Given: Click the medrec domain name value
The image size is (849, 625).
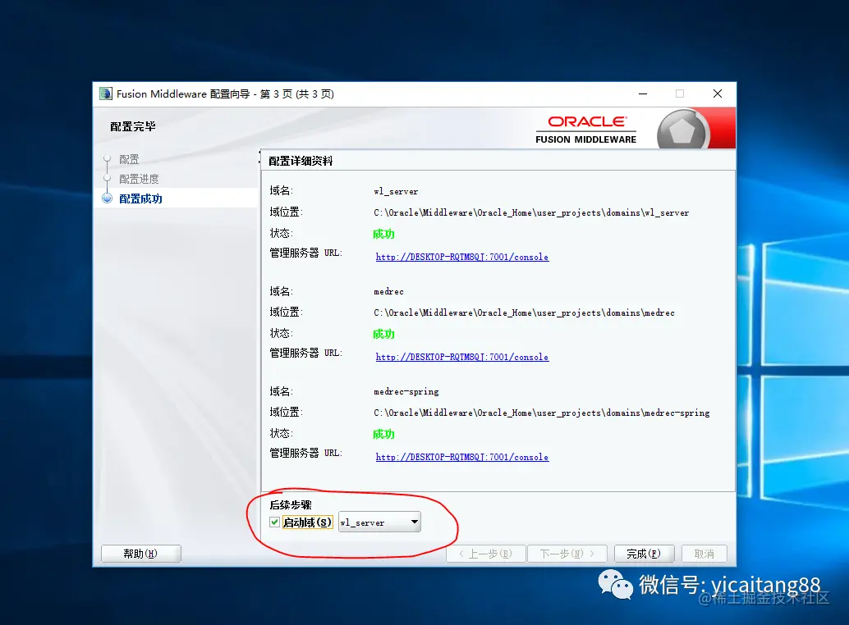Looking at the screenshot, I should [388, 291].
